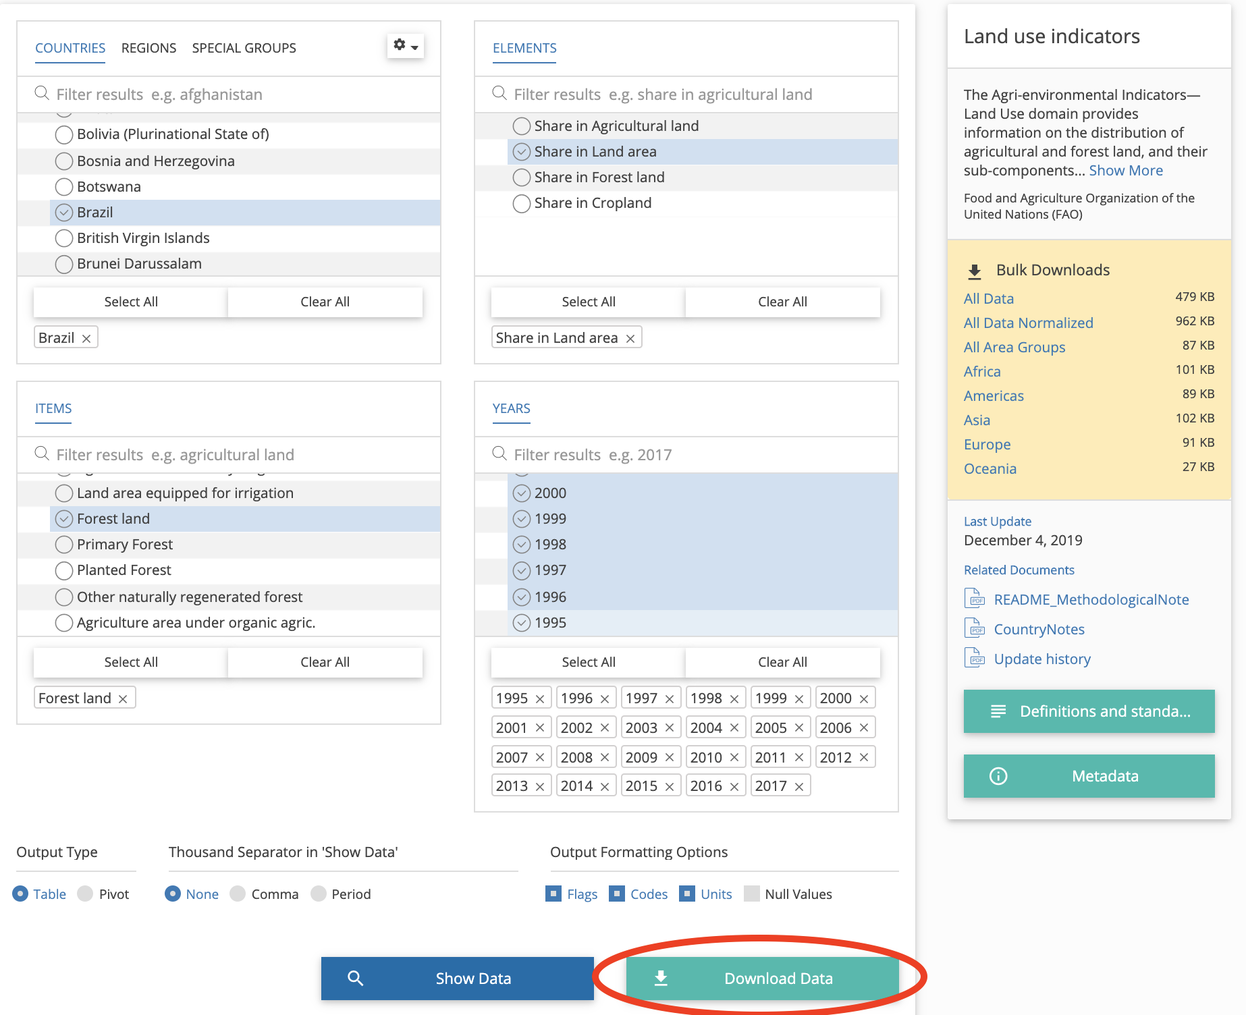Remove the Brazil tag with its X icon

tap(86, 339)
